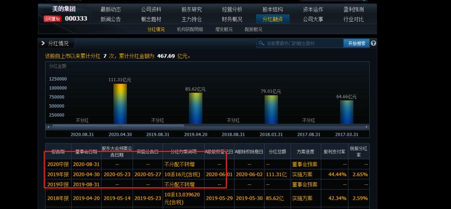
Task: Open the 盈利预测 menu
Action: click(354, 10)
